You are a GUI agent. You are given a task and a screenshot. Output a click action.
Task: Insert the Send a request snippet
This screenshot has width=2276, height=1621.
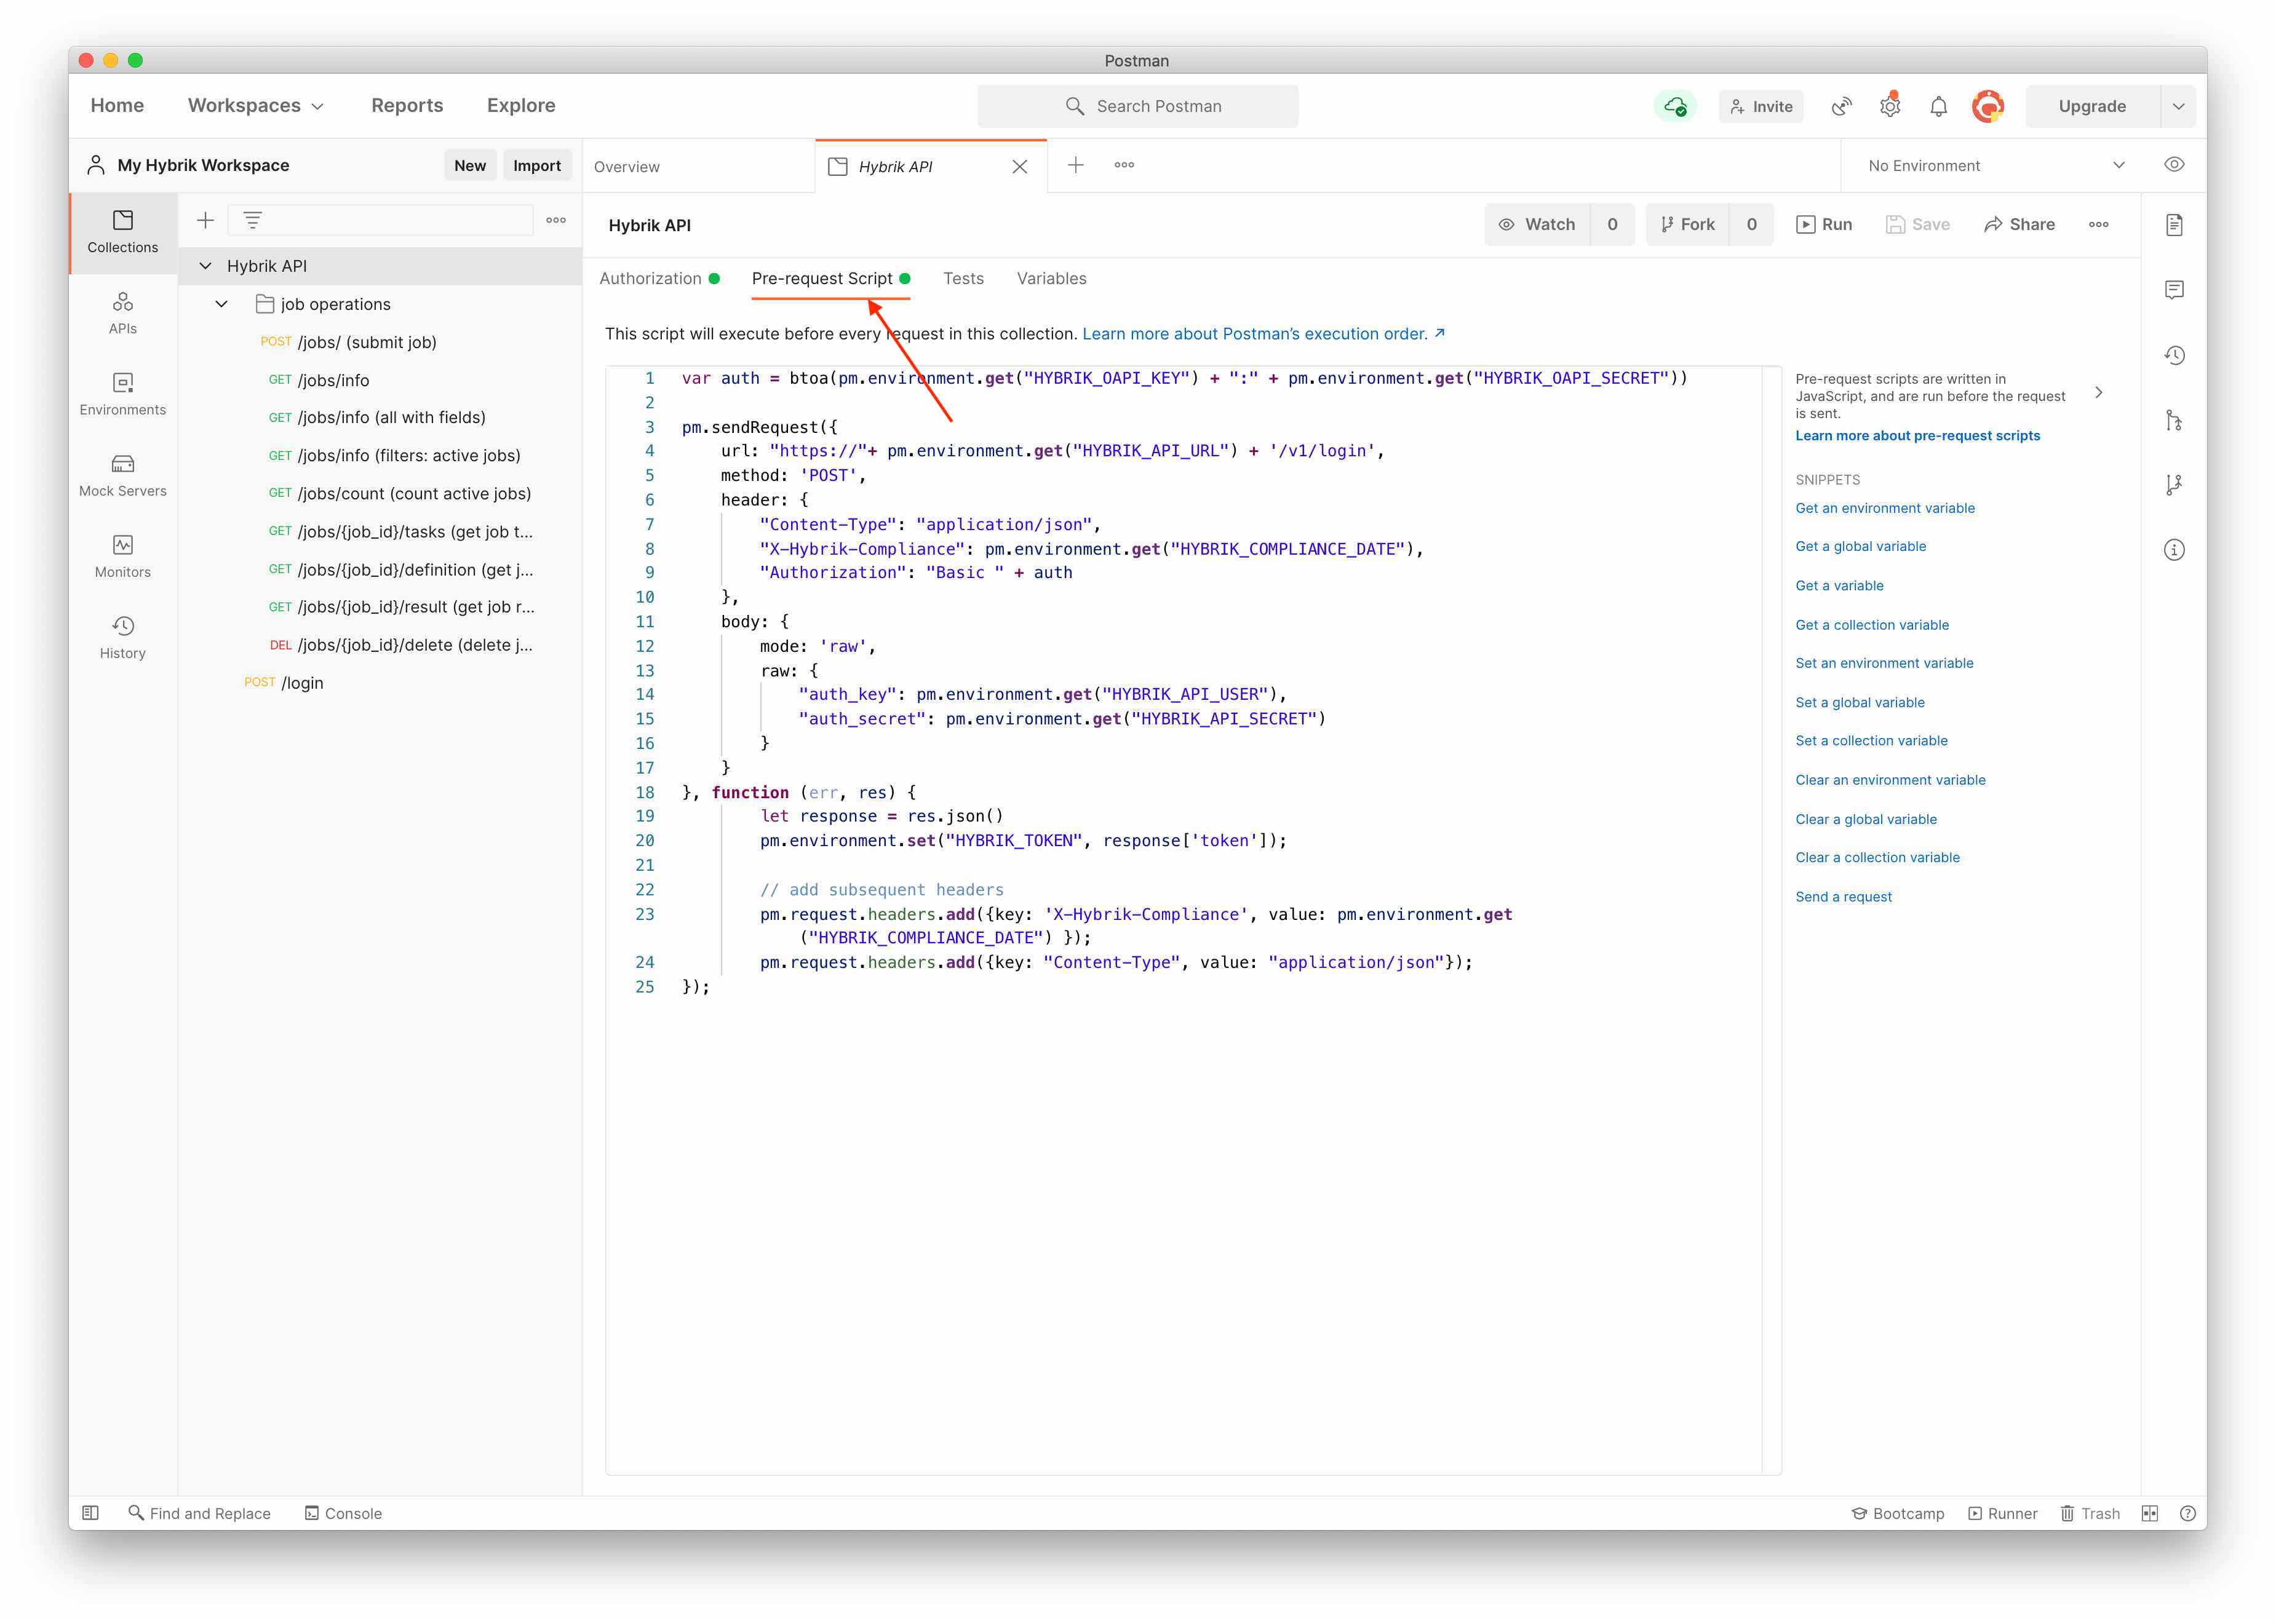click(1844, 897)
